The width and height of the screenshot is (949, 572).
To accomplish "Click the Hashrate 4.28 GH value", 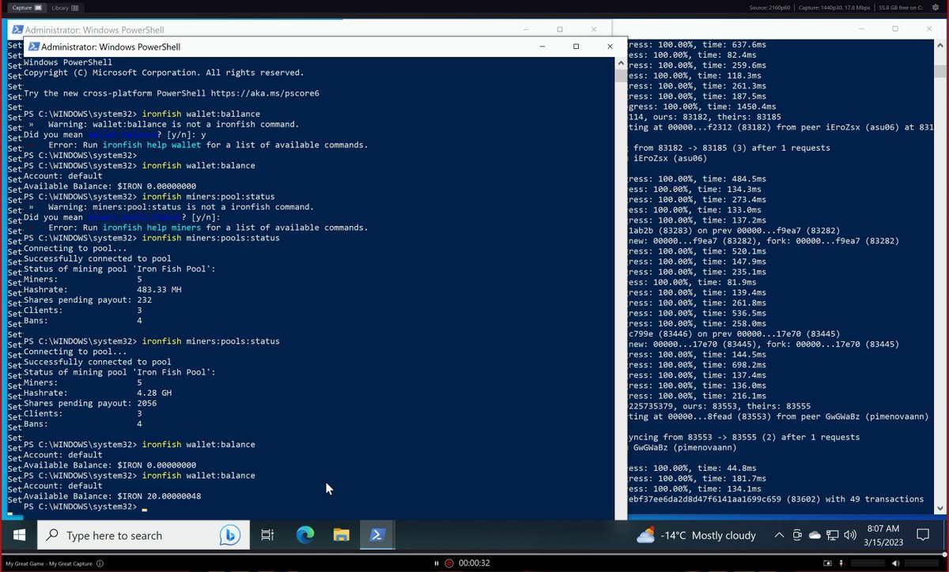I will [154, 393].
